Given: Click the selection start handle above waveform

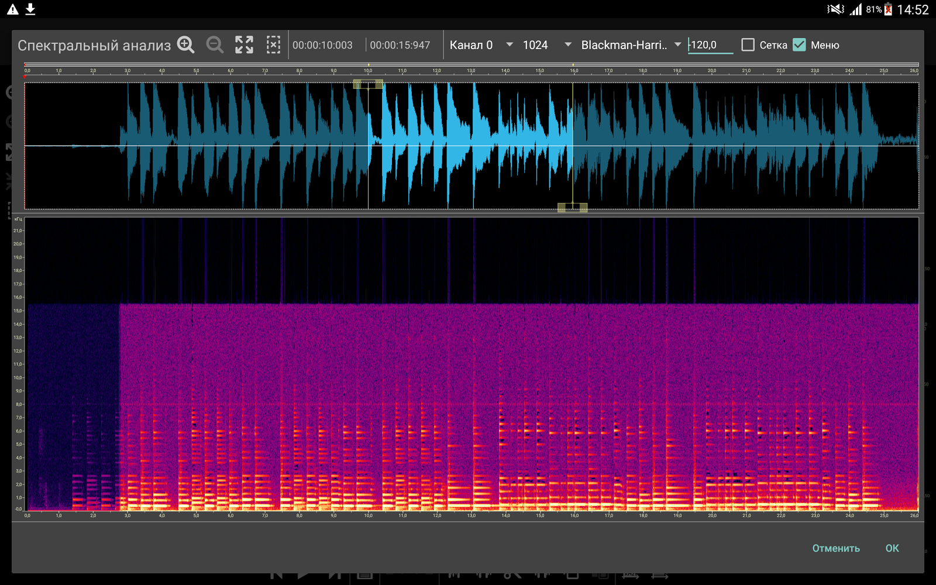Looking at the screenshot, I should [368, 84].
